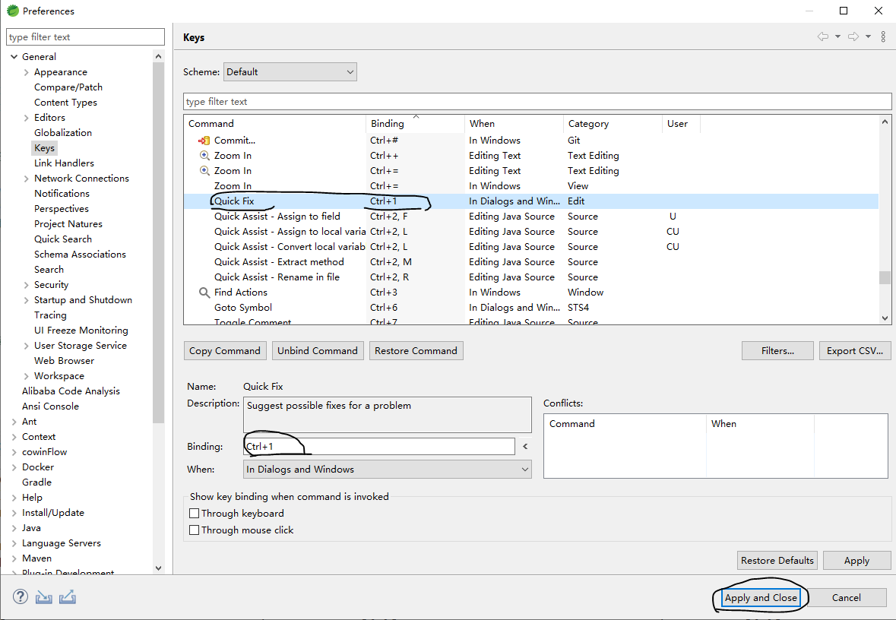Open the When dropdown
The height and width of the screenshot is (620, 896).
[x=388, y=469]
